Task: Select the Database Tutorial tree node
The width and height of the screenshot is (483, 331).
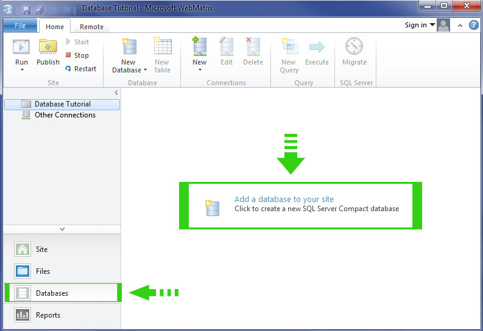Action: point(62,104)
